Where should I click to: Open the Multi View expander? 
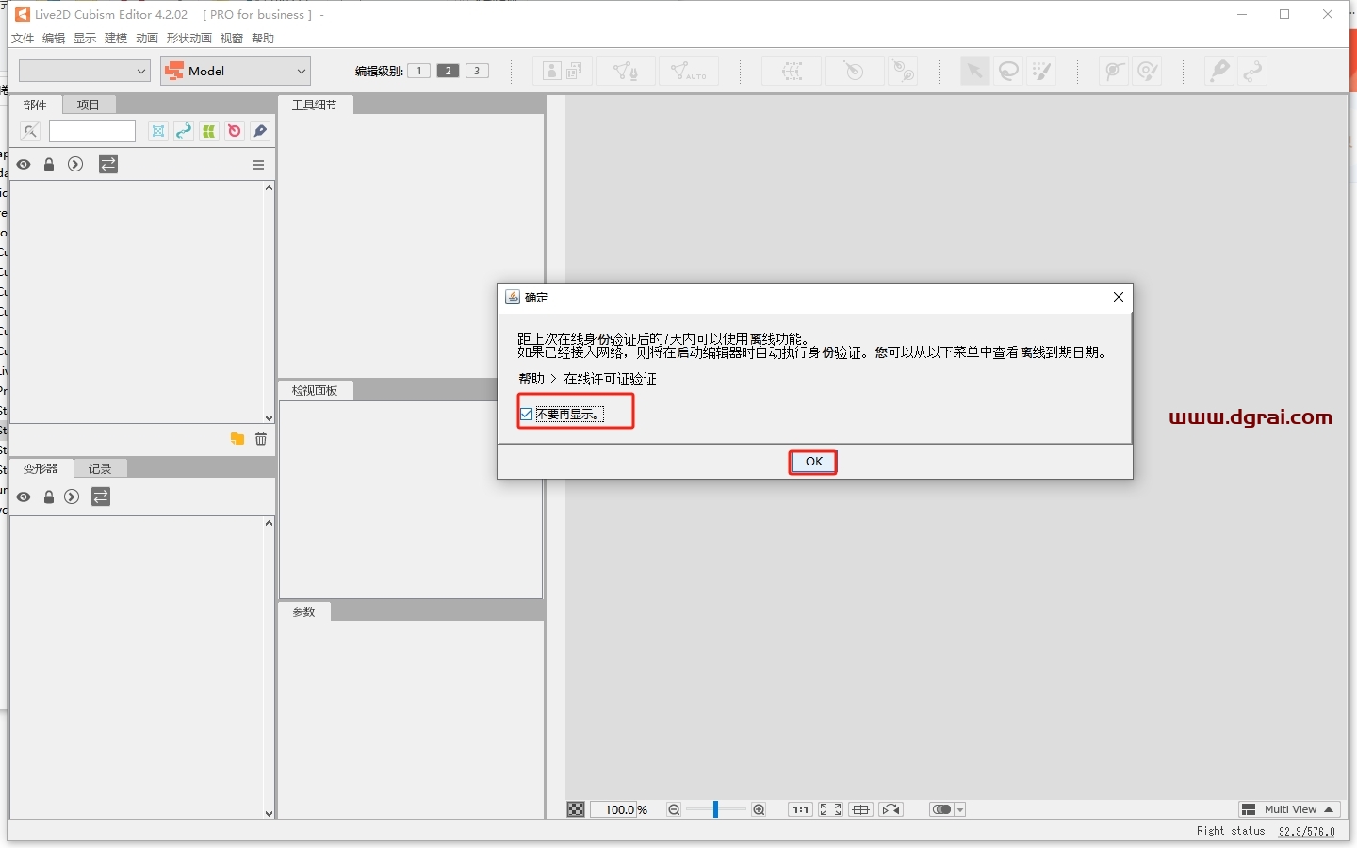click(x=1289, y=809)
